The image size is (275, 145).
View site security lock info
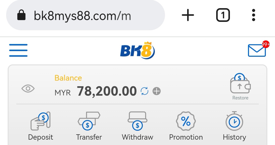pyautogui.click(x=21, y=15)
